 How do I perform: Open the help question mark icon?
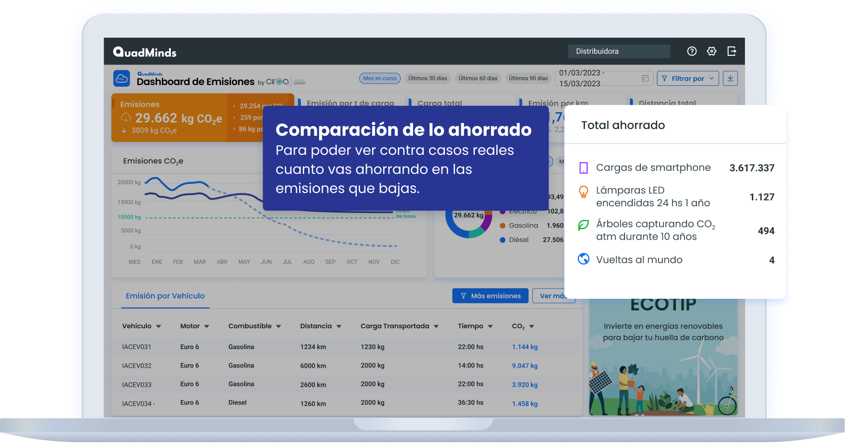pos(691,51)
